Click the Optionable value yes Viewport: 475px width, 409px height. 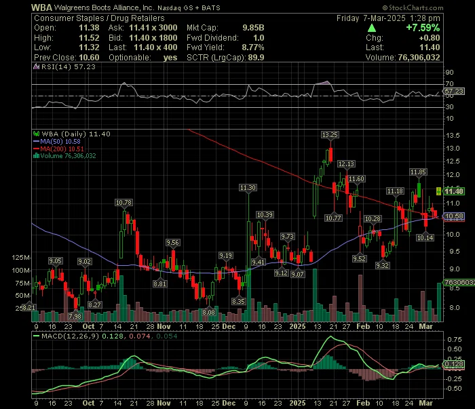pos(170,58)
